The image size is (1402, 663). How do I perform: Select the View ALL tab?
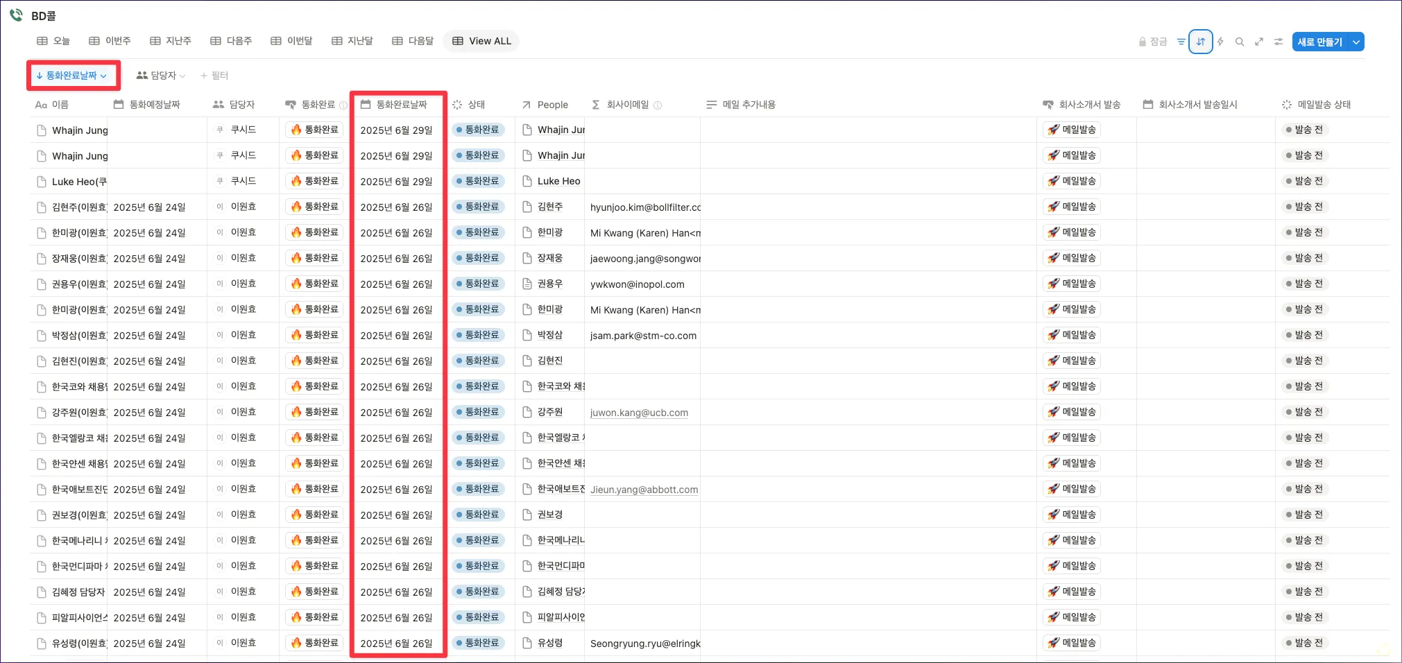coord(481,41)
